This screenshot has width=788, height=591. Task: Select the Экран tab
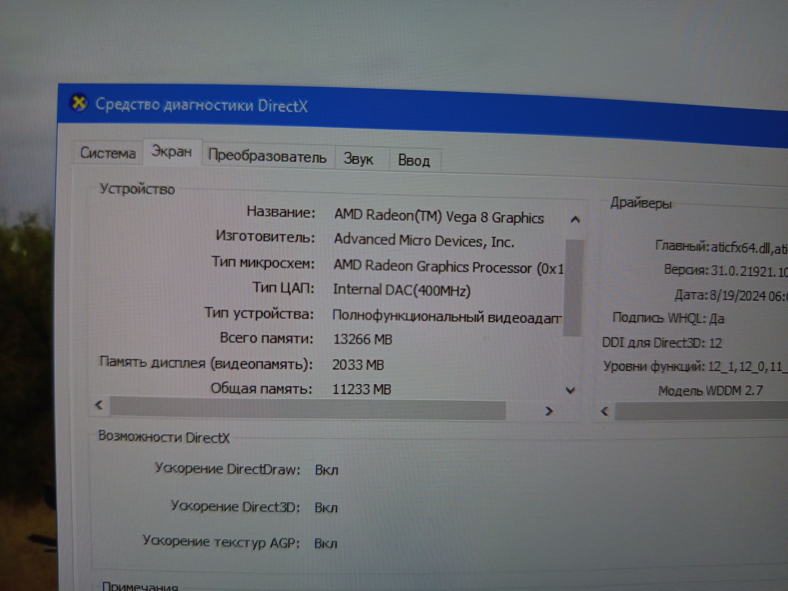172,152
